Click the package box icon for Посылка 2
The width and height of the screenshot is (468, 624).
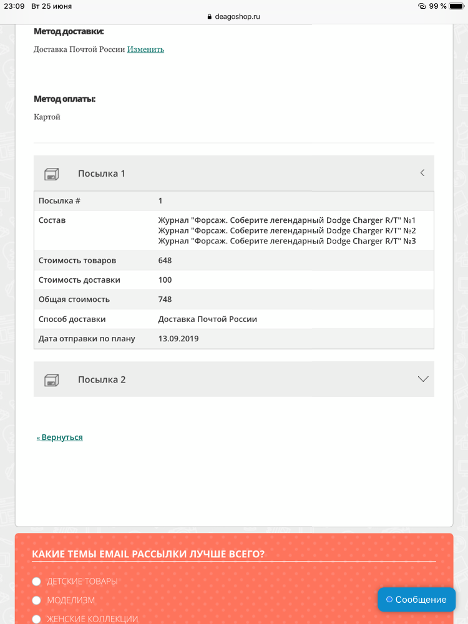coord(51,380)
